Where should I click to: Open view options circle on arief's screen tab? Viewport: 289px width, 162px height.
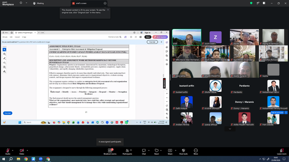(105, 3)
